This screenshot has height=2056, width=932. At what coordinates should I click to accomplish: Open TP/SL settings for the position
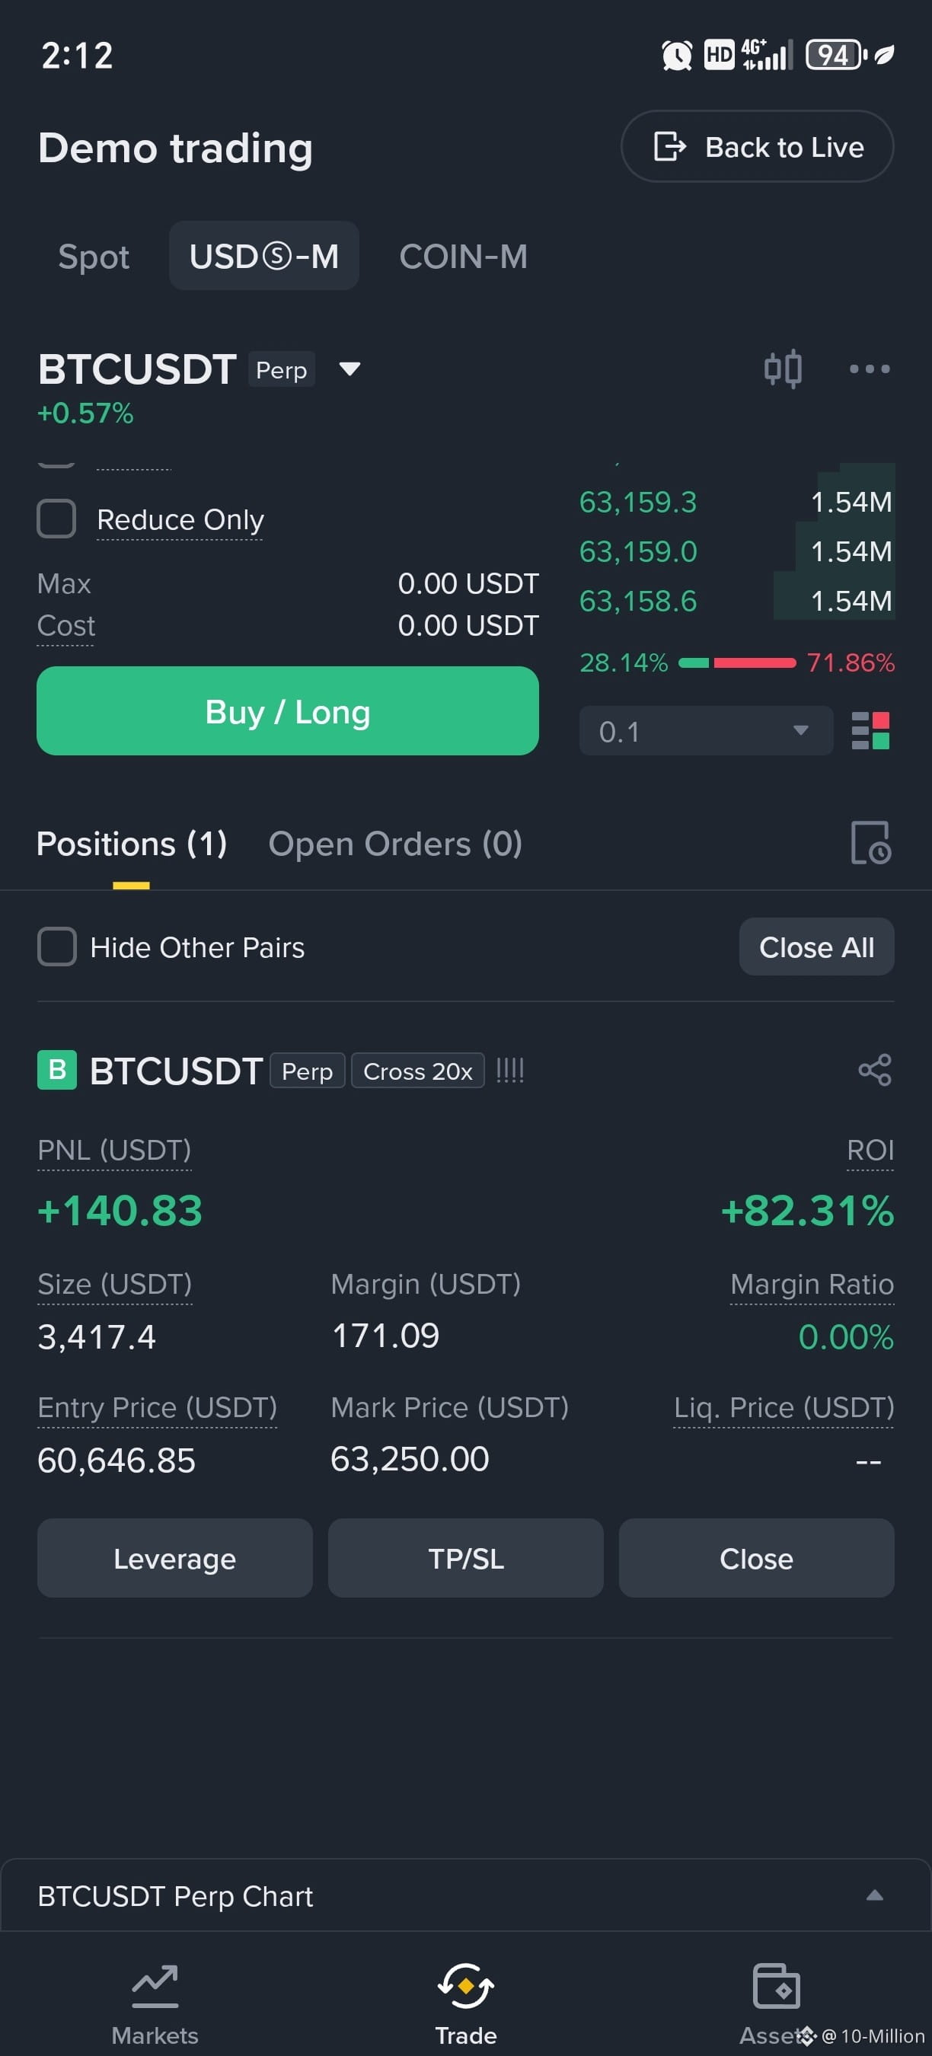[465, 1558]
